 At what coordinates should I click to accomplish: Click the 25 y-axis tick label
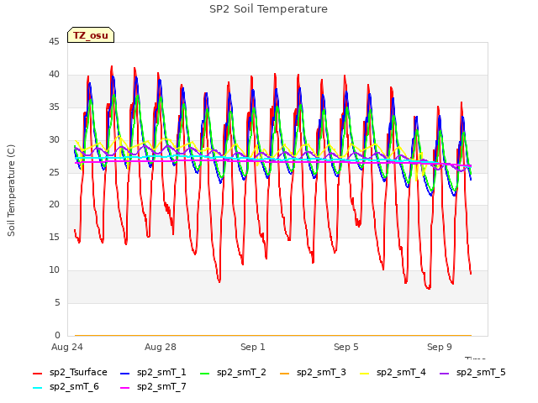click(x=54, y=172)
